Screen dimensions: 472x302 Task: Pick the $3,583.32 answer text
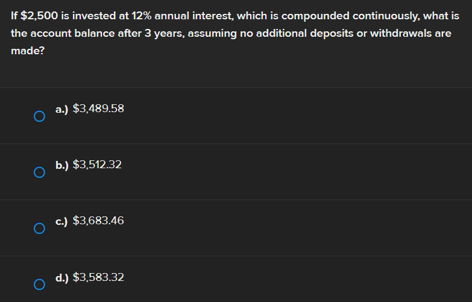[98, 277]
